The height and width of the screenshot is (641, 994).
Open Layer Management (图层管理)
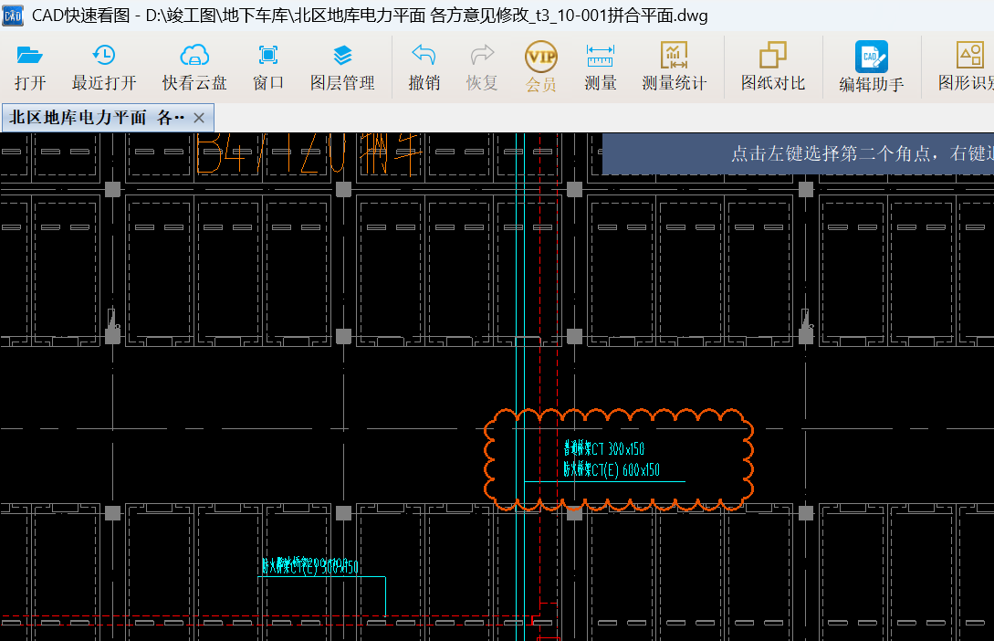(342, 56)
